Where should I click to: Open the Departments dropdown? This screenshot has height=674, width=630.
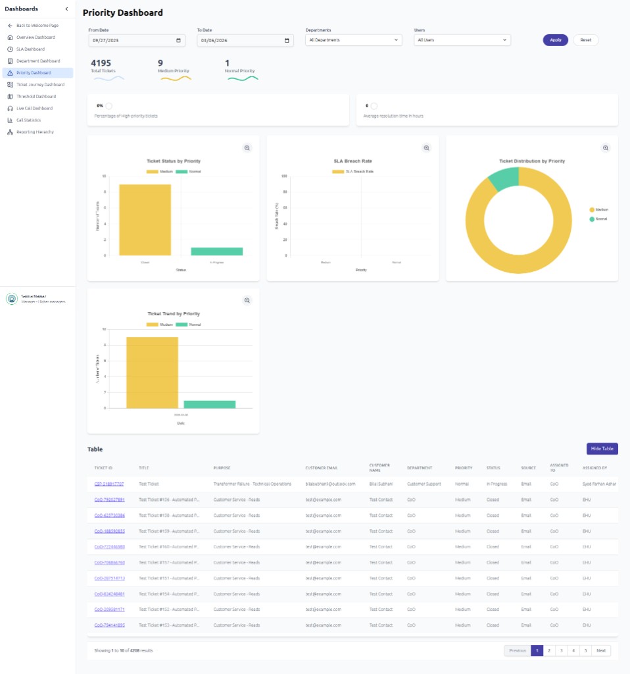353,40
